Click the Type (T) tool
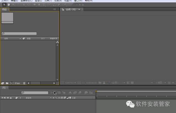 44,5
